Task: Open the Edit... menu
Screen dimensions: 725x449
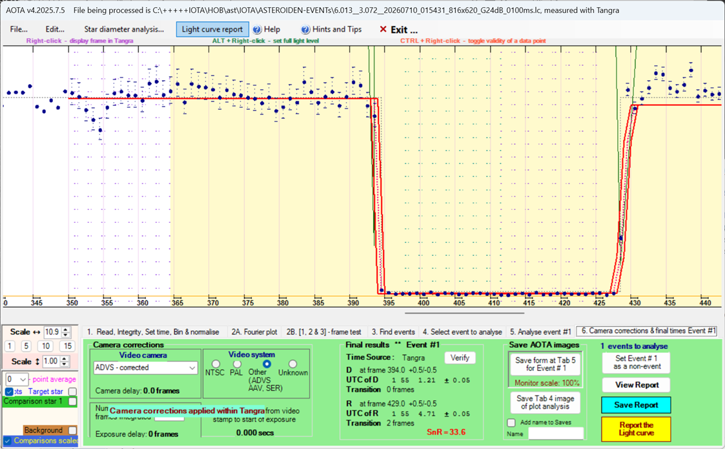Action: point(55,29)
